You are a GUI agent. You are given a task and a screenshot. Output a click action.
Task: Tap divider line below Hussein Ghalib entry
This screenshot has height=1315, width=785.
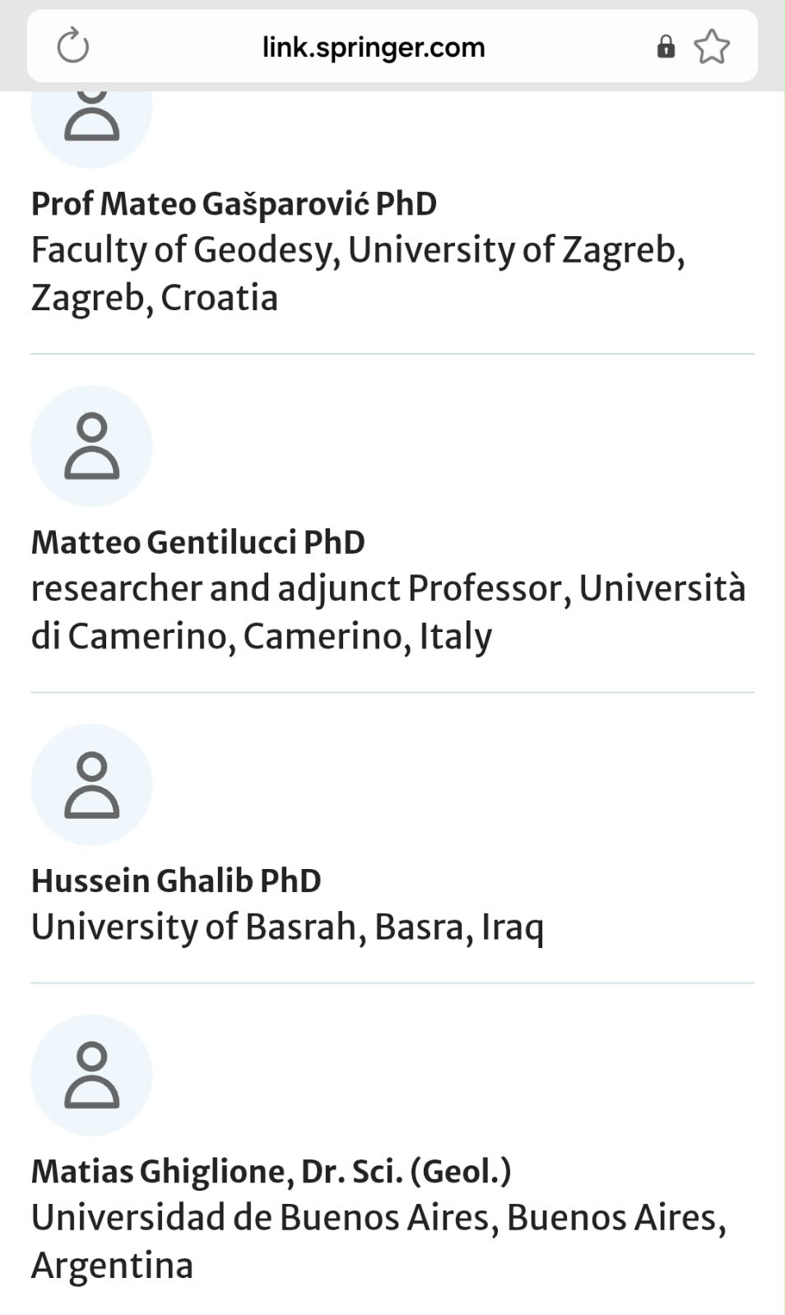[x=392, y=983]
